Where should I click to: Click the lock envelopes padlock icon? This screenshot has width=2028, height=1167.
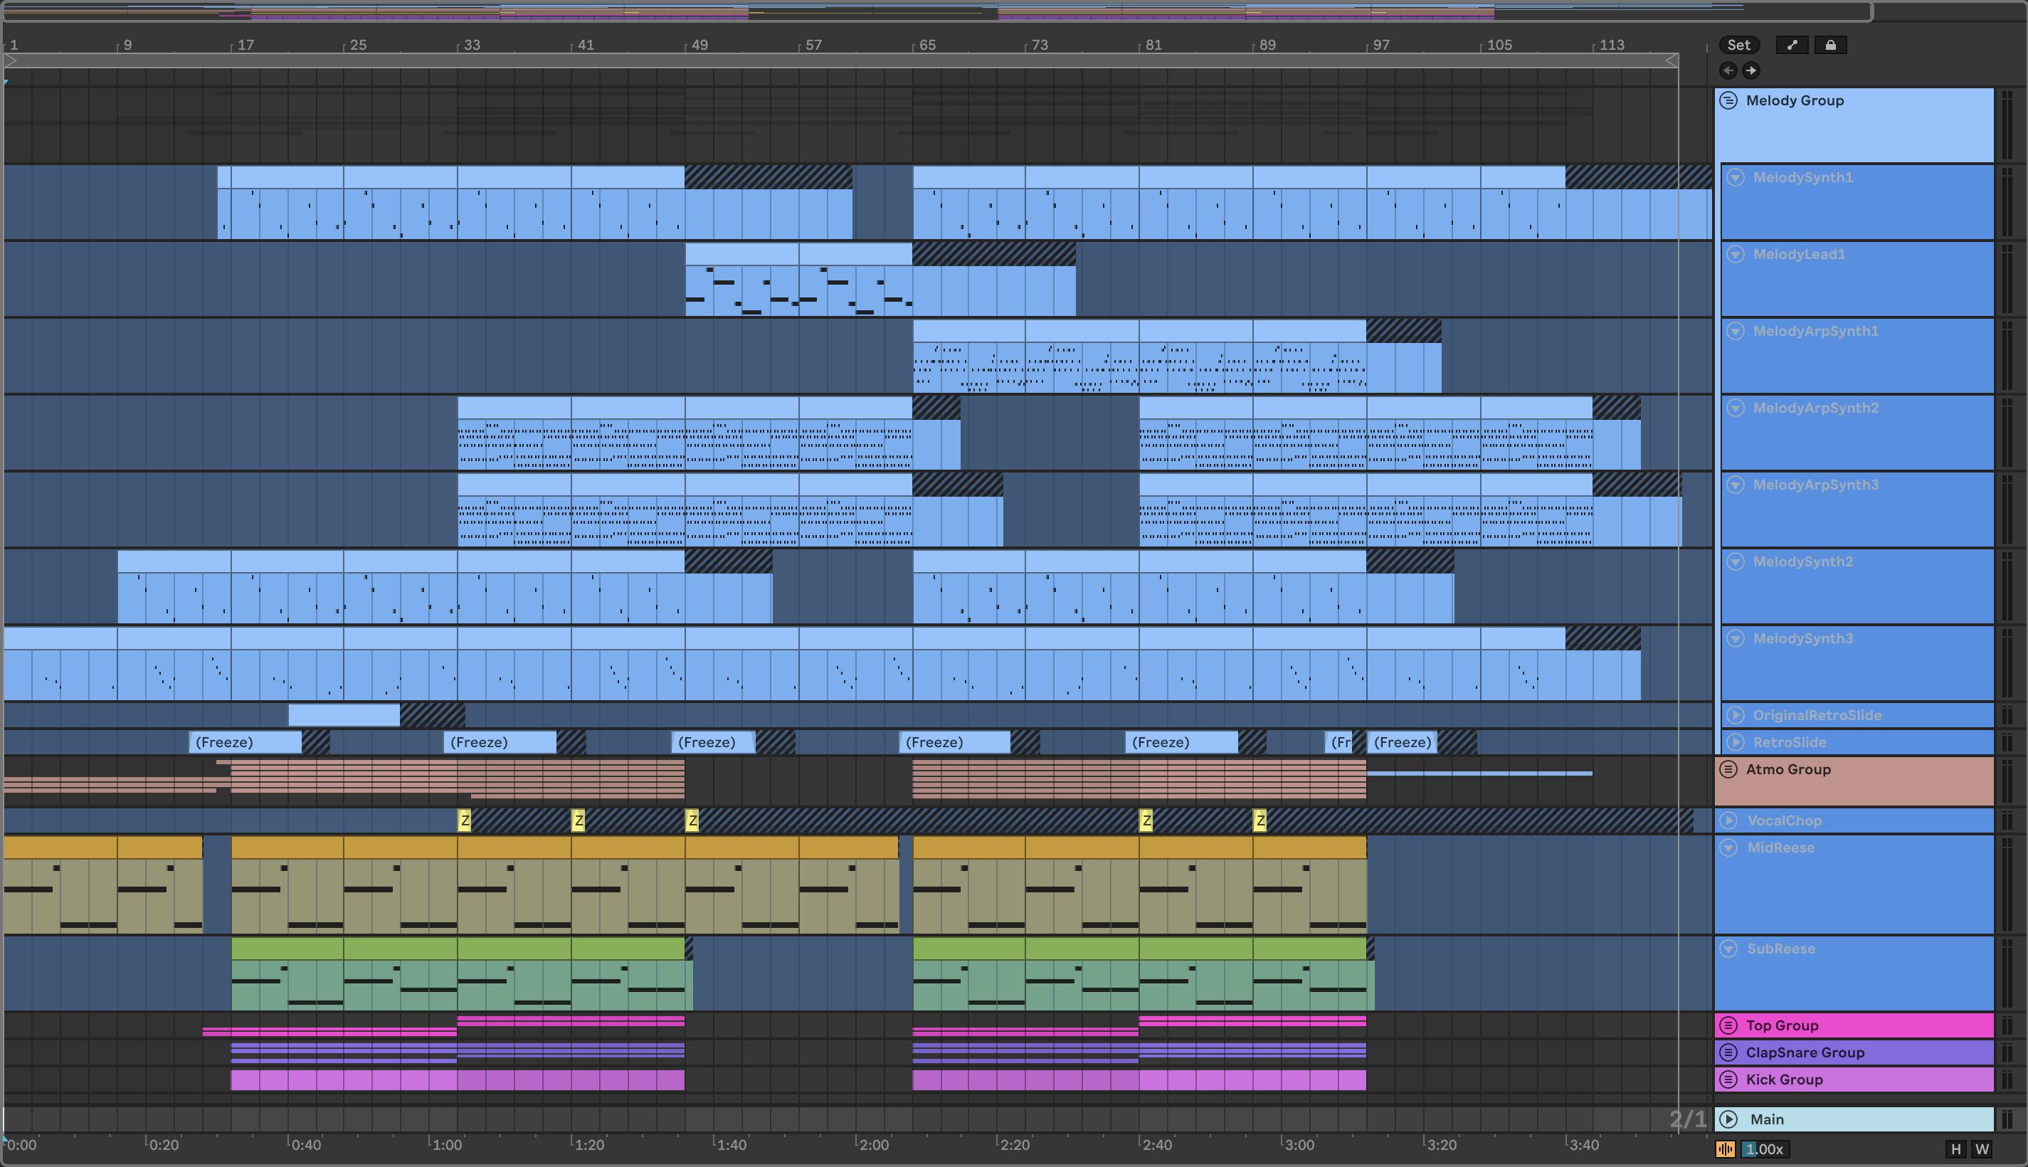point(1830,45)
